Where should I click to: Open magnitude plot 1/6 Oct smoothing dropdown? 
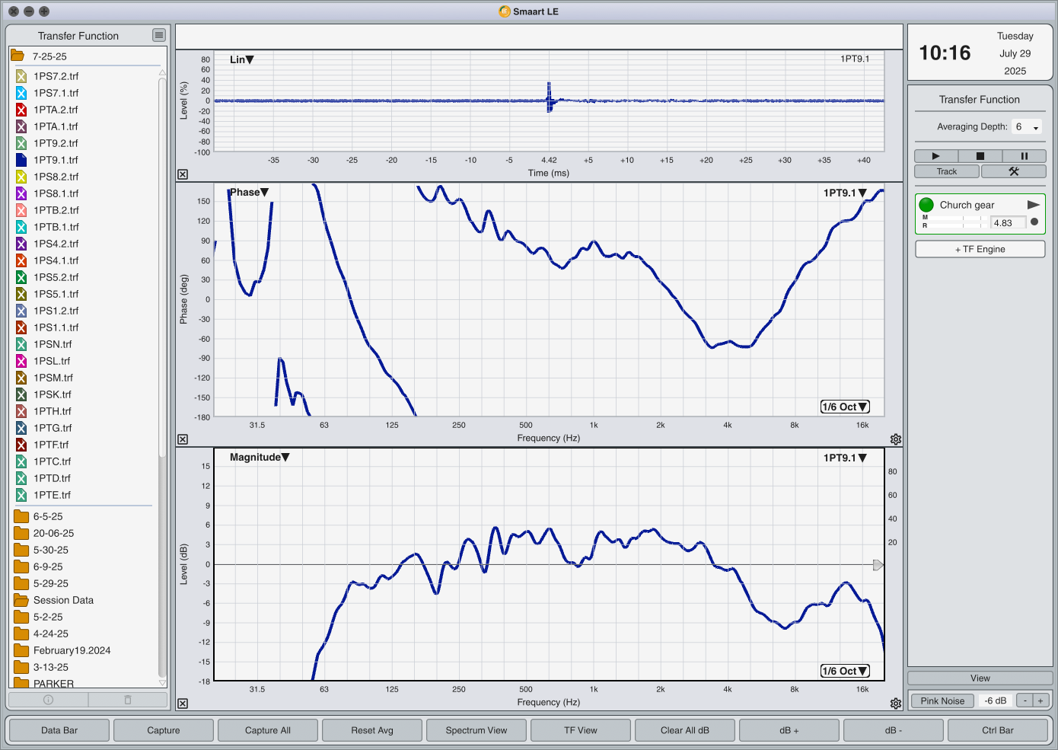845,671
